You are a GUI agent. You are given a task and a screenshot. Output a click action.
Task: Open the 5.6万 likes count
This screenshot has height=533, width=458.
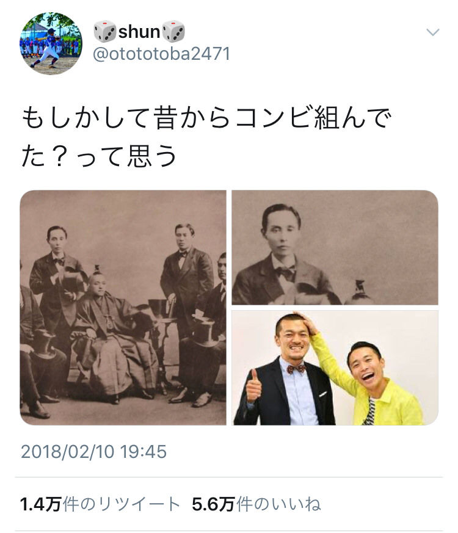tap(214, 504)
